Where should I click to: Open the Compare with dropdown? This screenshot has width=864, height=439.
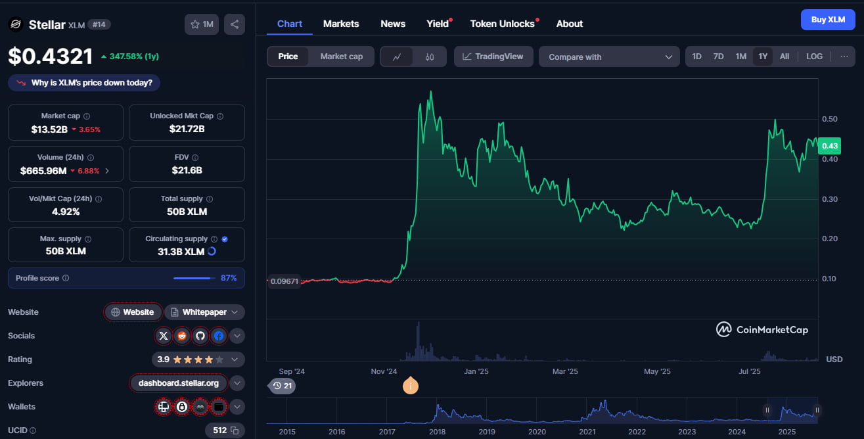tap(609, 57)
